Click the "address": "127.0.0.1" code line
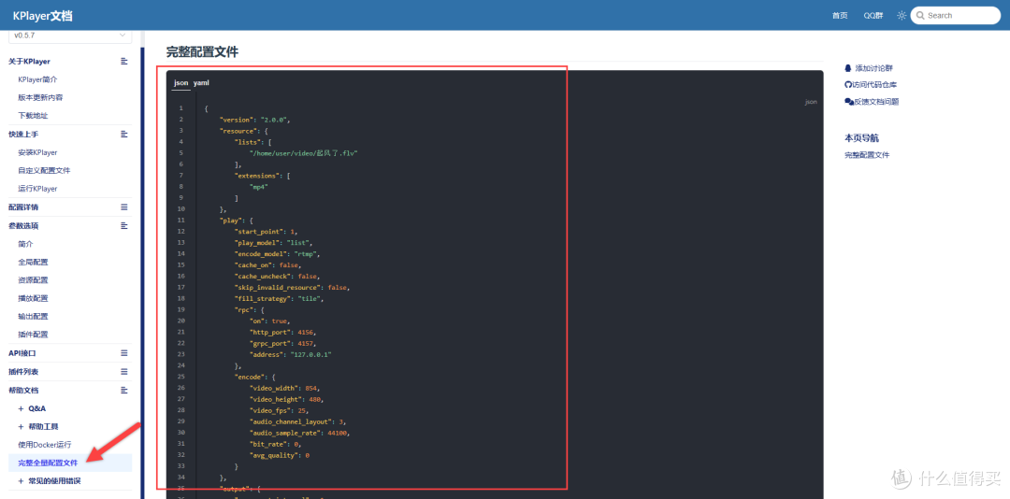The width and height of the screenshot is (1010, 499). pyautogui.click(x=290, y=355)
